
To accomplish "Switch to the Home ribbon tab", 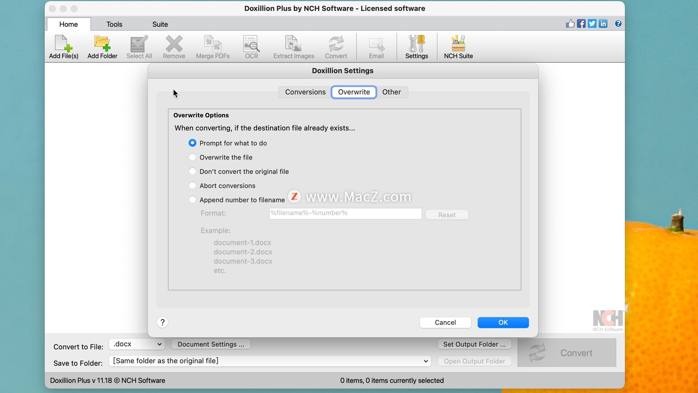I will click(68, 24).
